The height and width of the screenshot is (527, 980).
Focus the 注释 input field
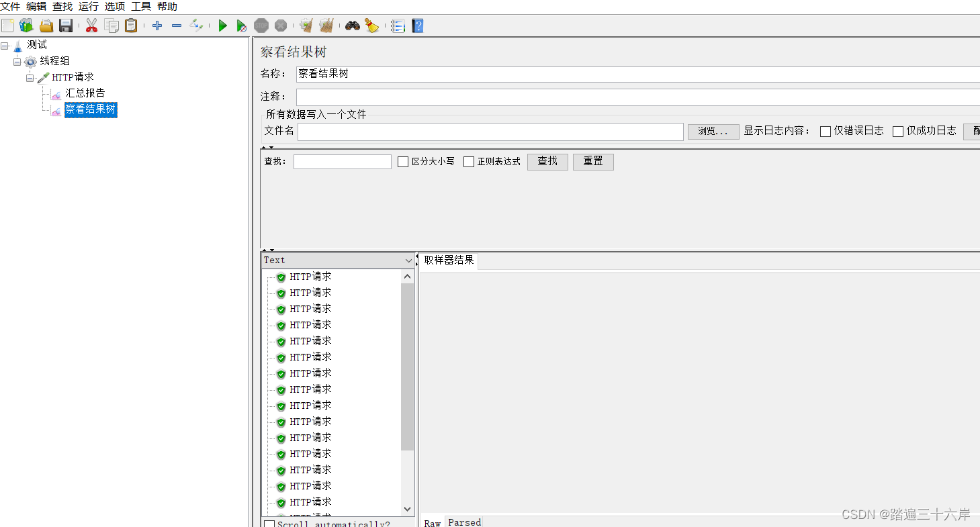(x=638, y=97)
